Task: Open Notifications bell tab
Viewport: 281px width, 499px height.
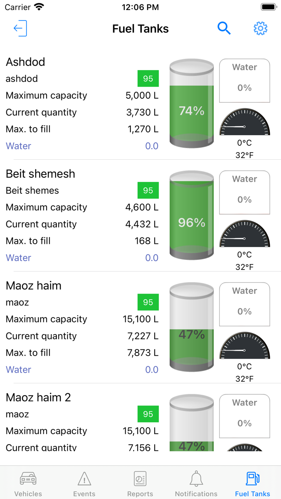Action: tap(196, 484)
